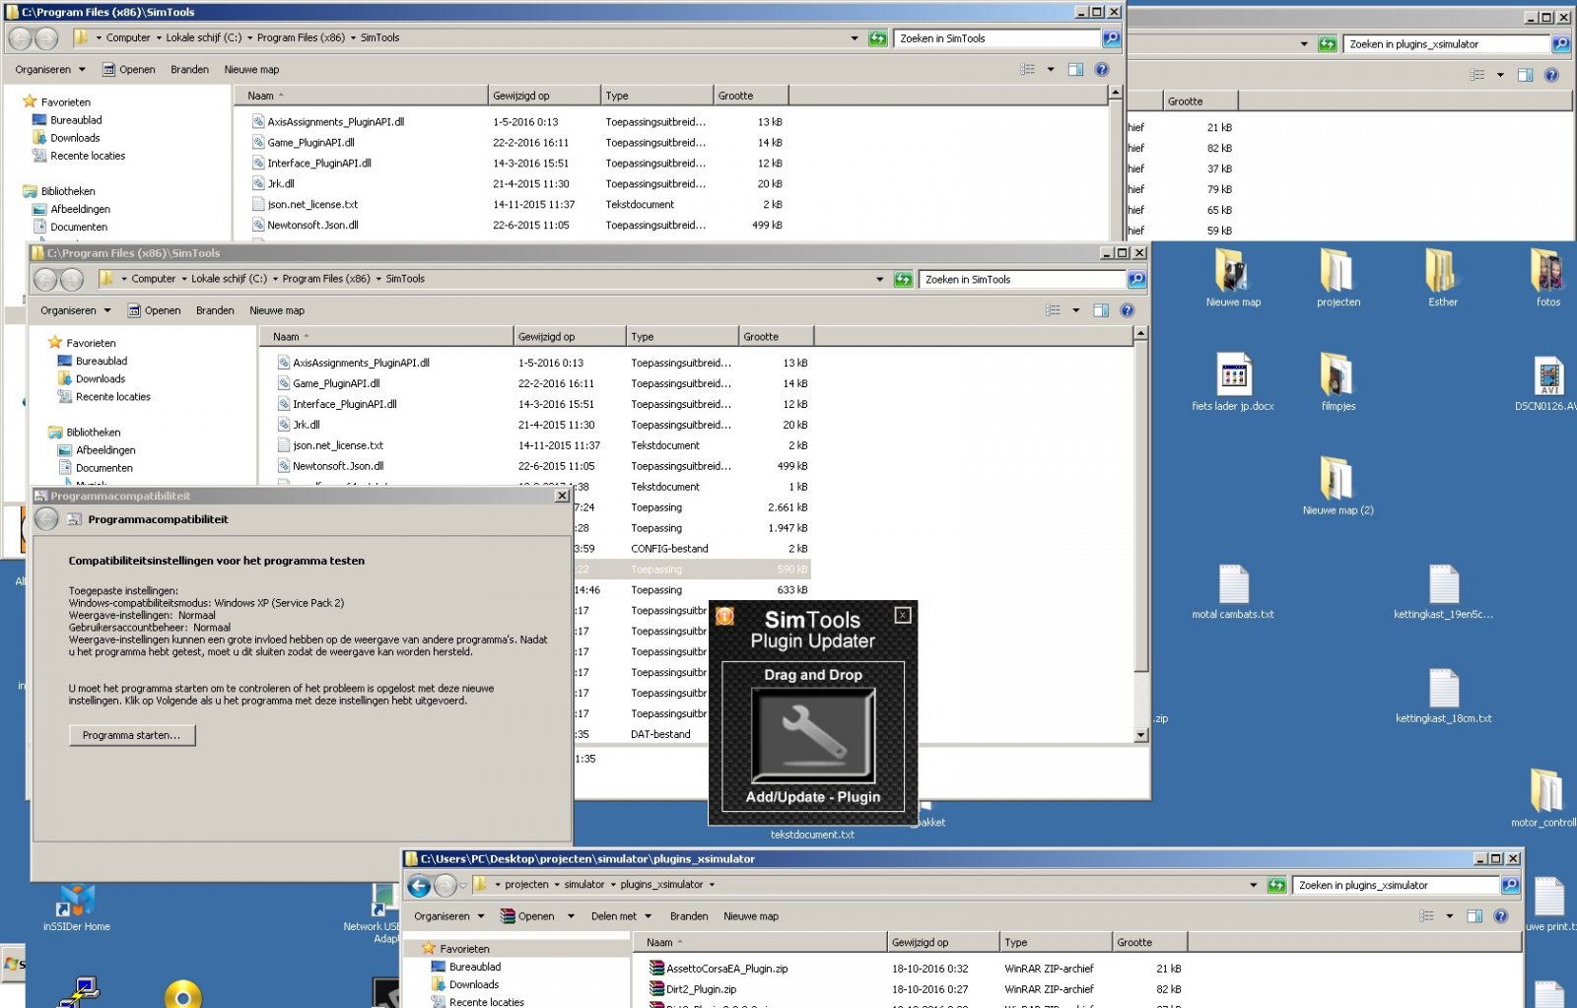Select AssettoCorsaEA_Plugin.zip file

click(x=726, y=970)
